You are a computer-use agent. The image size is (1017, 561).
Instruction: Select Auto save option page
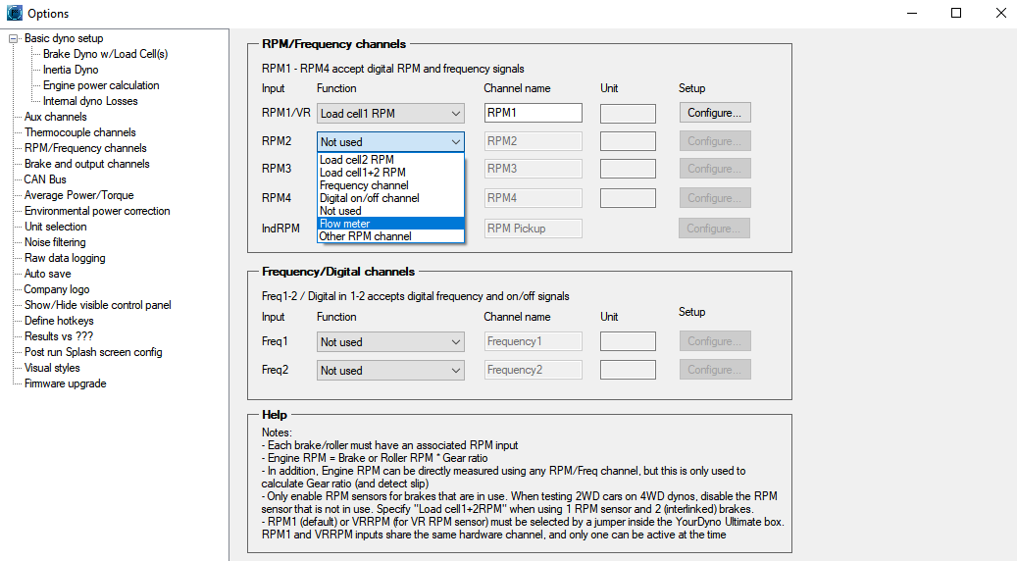(48, 274)
